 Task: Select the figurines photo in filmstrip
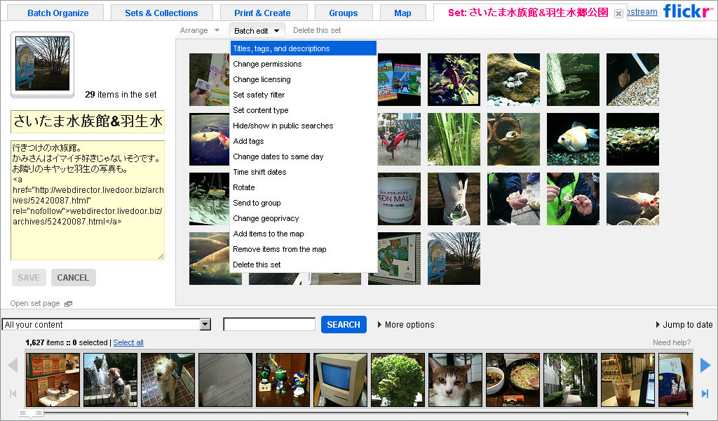[x=283, y=380]
